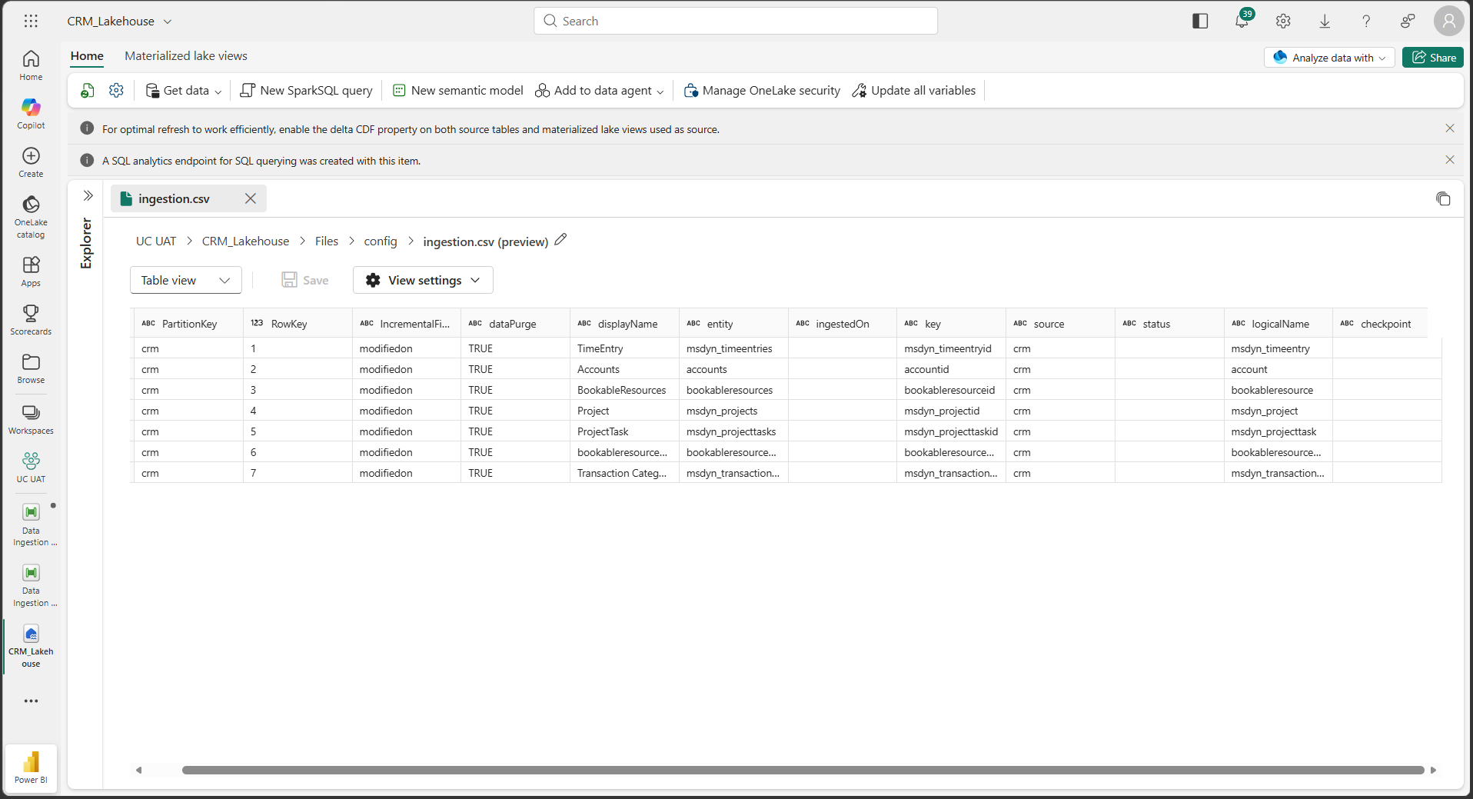Click Manage OneLake security
Screen dimensions: 1473x799
pos(762,91)
